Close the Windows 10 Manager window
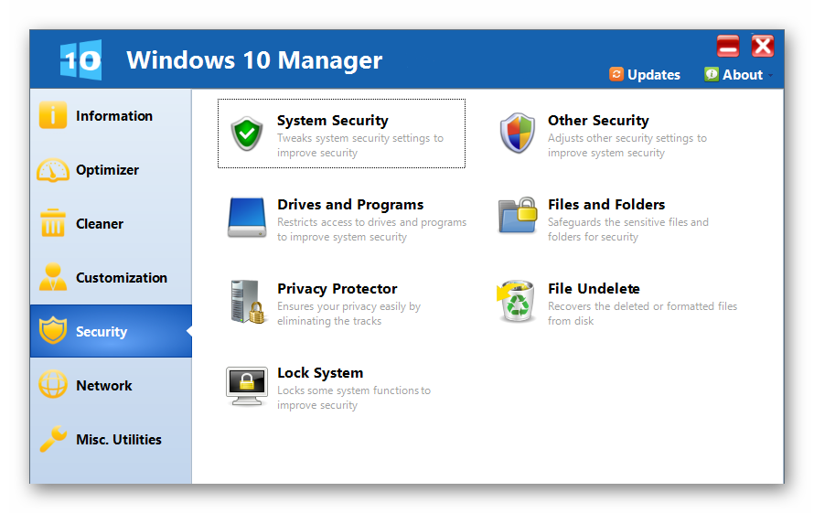 click(763, 47)
